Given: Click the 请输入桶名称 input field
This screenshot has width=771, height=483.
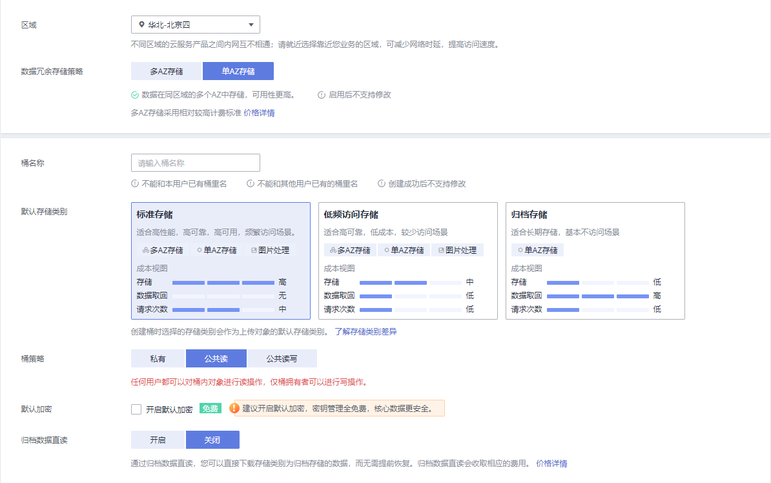Looking at the screenshot, I should point(195,163).
